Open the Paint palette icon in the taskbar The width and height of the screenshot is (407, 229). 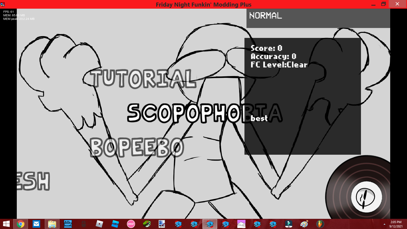coord(304,224)
